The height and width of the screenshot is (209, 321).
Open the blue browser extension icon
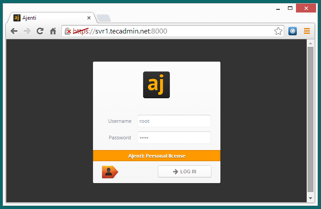coord(292,31)
